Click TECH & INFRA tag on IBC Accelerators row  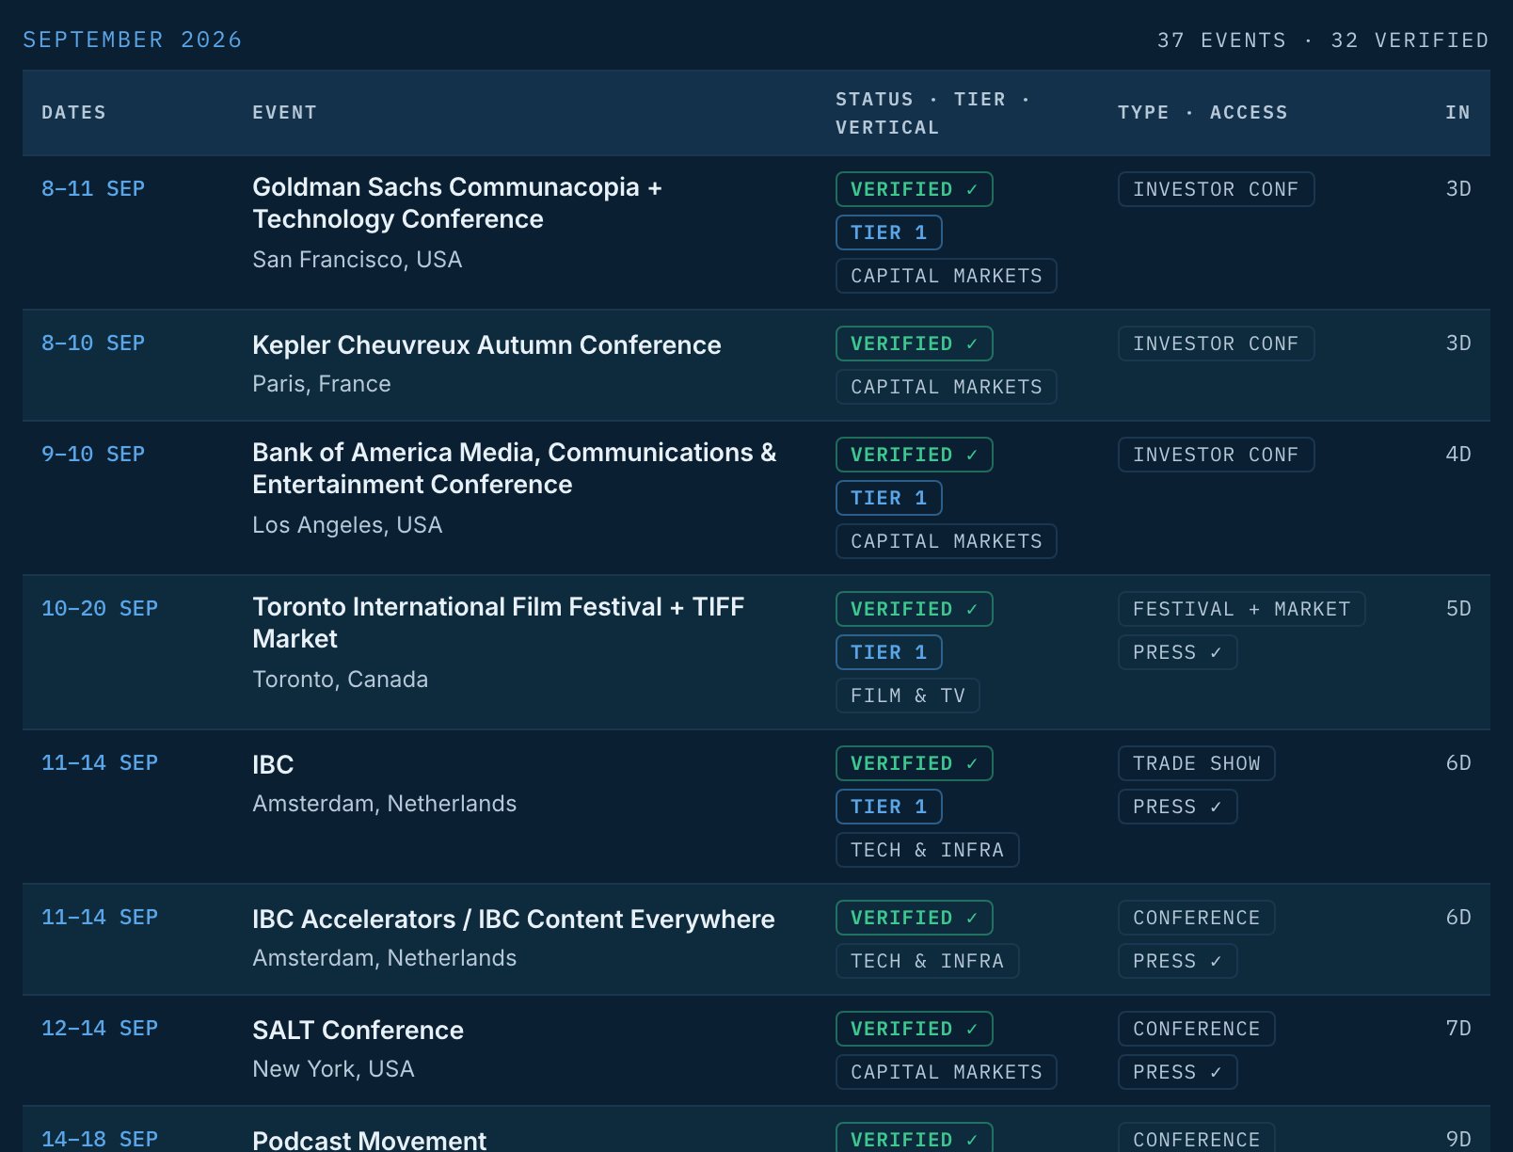(928, 961)
